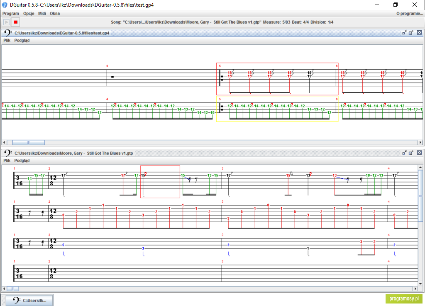Click the red-outlined measure 5 in test.gp4
This screenshot has height=306, width=425.
coord(277,79)
